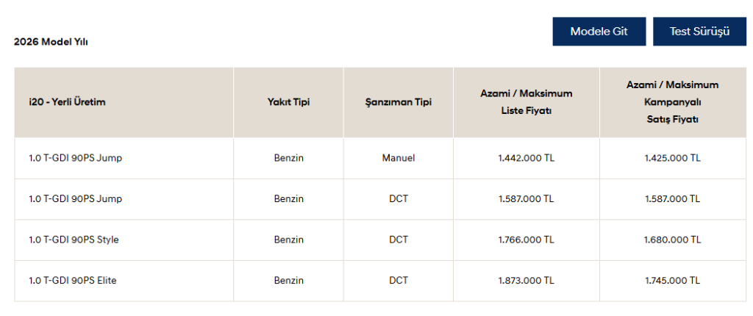Viewport: 753px width, 316px height.
Task: Click the Modele Git button
Action: (599, 32)
